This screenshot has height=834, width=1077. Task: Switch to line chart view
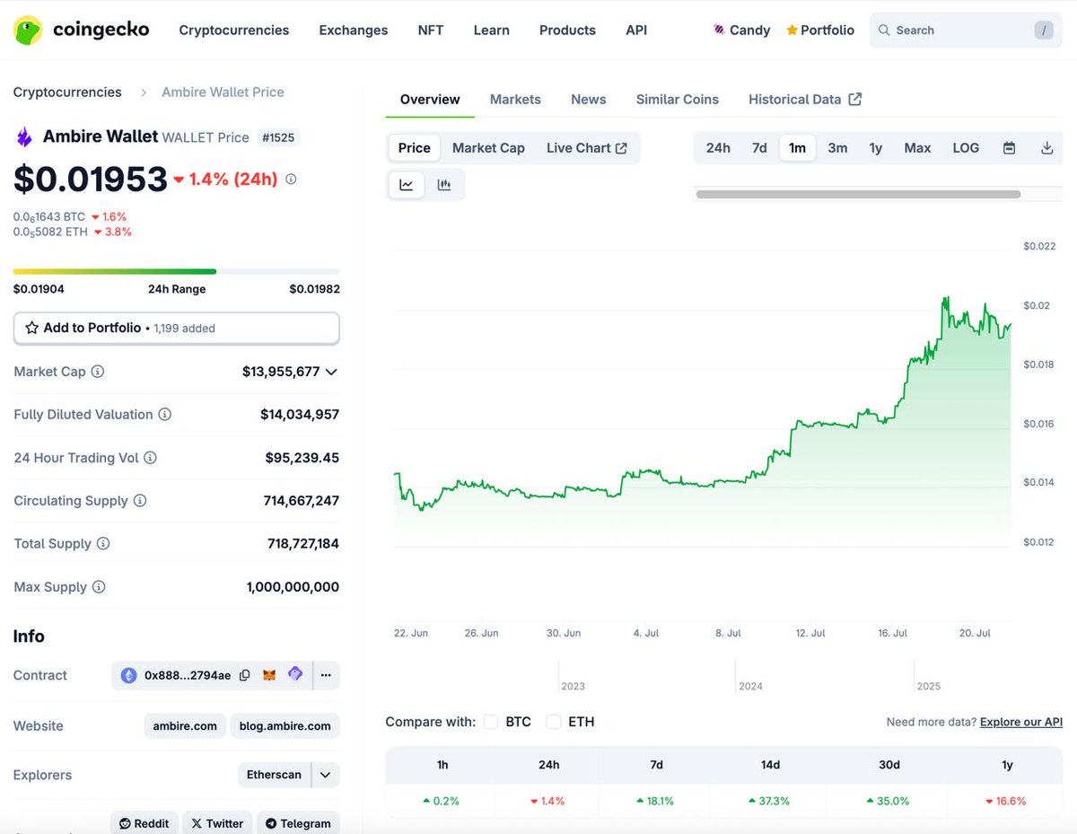(x=406, y=185)
